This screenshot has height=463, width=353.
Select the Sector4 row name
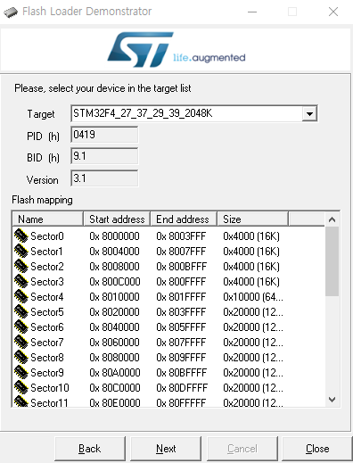click(47, 297)
